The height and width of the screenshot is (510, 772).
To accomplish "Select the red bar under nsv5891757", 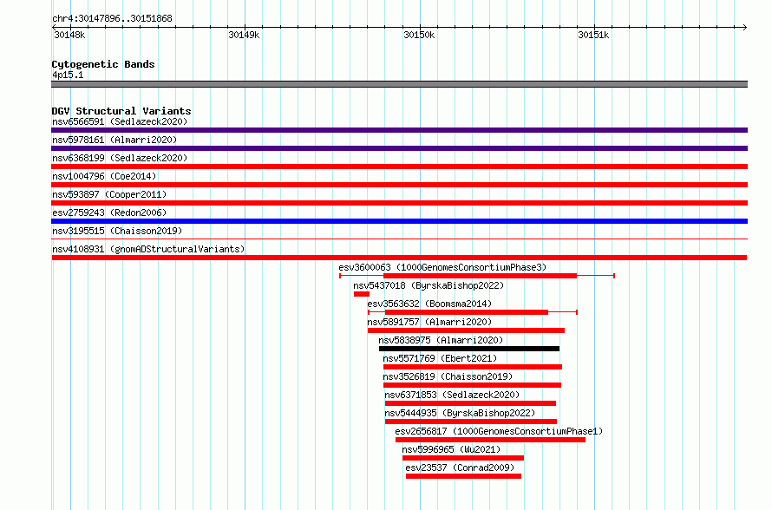I will [467, 330].
